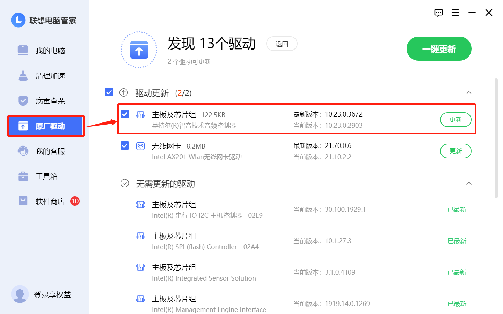Click the chip icon for Integrated Sensor Solution

point(140,267)
